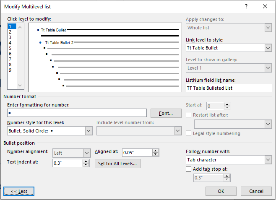Click the Help question mark icon

click(x=246, y=6)
